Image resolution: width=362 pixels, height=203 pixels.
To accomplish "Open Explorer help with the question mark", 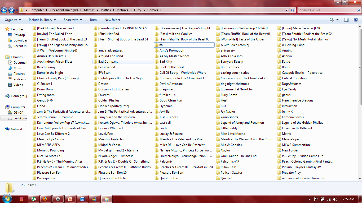I will point(356,20).
